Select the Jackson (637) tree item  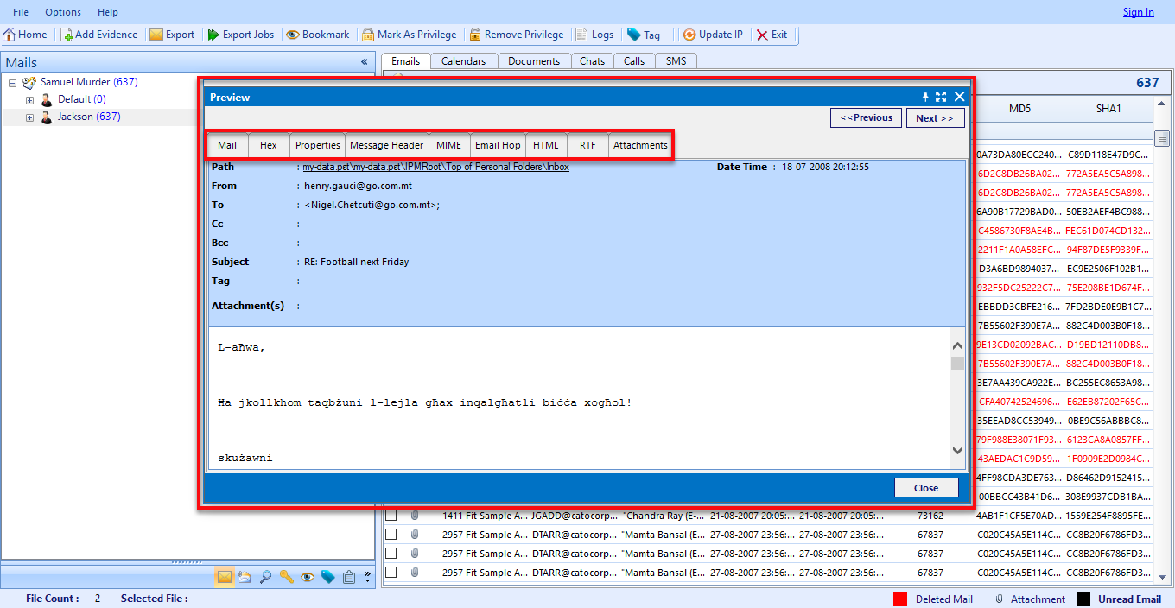(89, 117)
